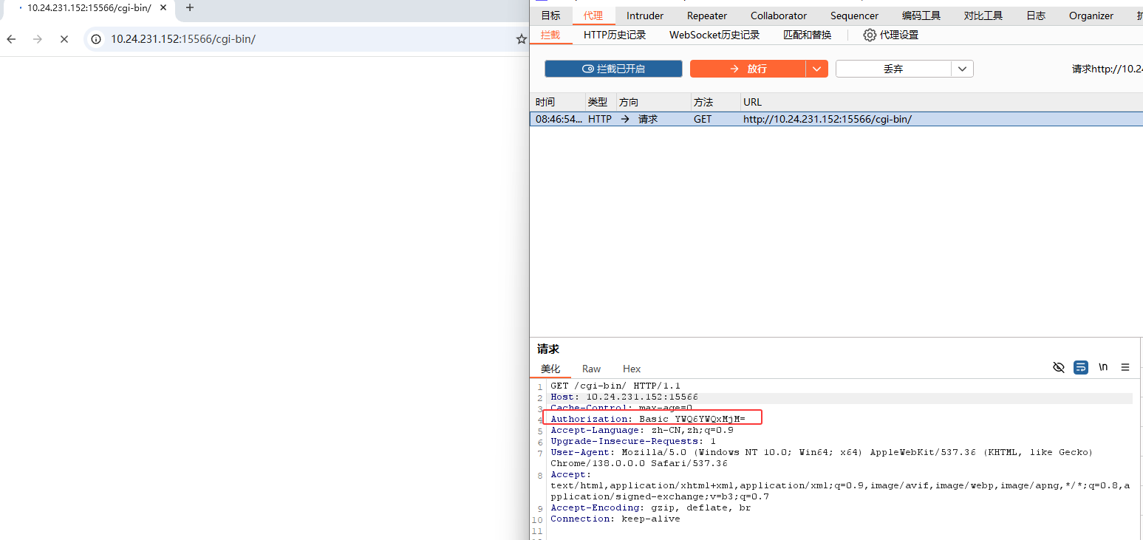Open the 编码工具 tab
Viewport: 1143px width, 540px height.
pyautogui.click(x=921, y=16)
